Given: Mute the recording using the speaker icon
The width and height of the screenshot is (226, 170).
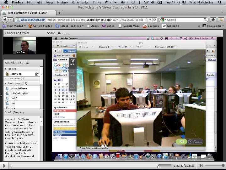Looking at the screenshot, I should (x=201, y=166).
